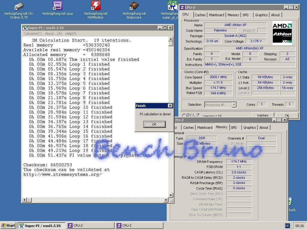Switch to Mainboard tab in lower CPU-Z
Screen dimensions: 307x230
click(204, 128)
